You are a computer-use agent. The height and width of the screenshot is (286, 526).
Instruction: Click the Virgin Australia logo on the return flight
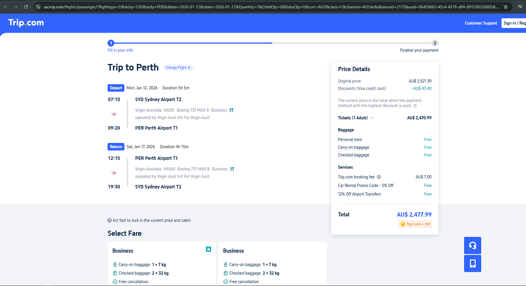click(114, 173)
